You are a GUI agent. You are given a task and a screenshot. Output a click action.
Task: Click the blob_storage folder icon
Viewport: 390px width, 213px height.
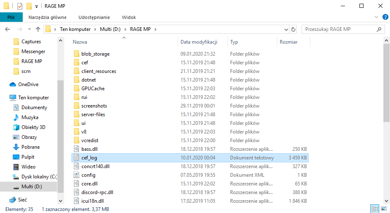point(76,54)
